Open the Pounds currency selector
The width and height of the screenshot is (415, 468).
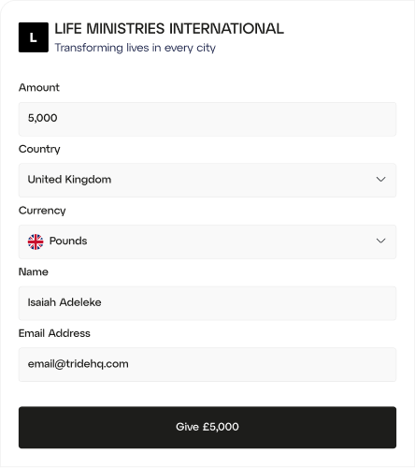coord(207,241)
